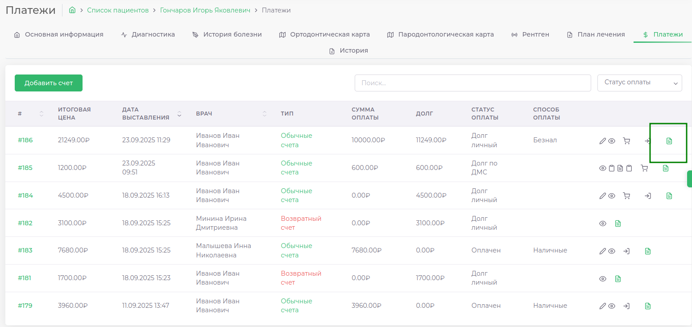692x327 pixels.
Task: Click into the Поиск search field
Action: point(472,83)
